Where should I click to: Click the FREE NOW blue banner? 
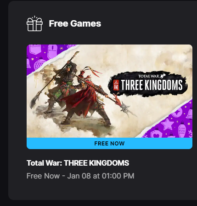click(x=109, y=143)
